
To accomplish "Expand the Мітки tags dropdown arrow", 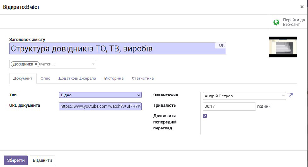I will click(93, 64).
